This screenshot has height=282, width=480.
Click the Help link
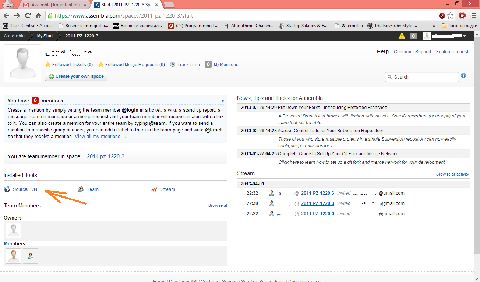click(x=383, y=52)
